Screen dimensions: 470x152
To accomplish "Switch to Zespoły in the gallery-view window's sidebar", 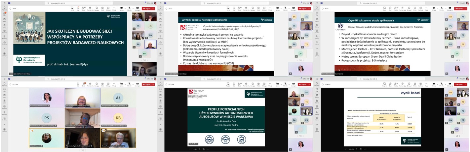I will [5, 96].
